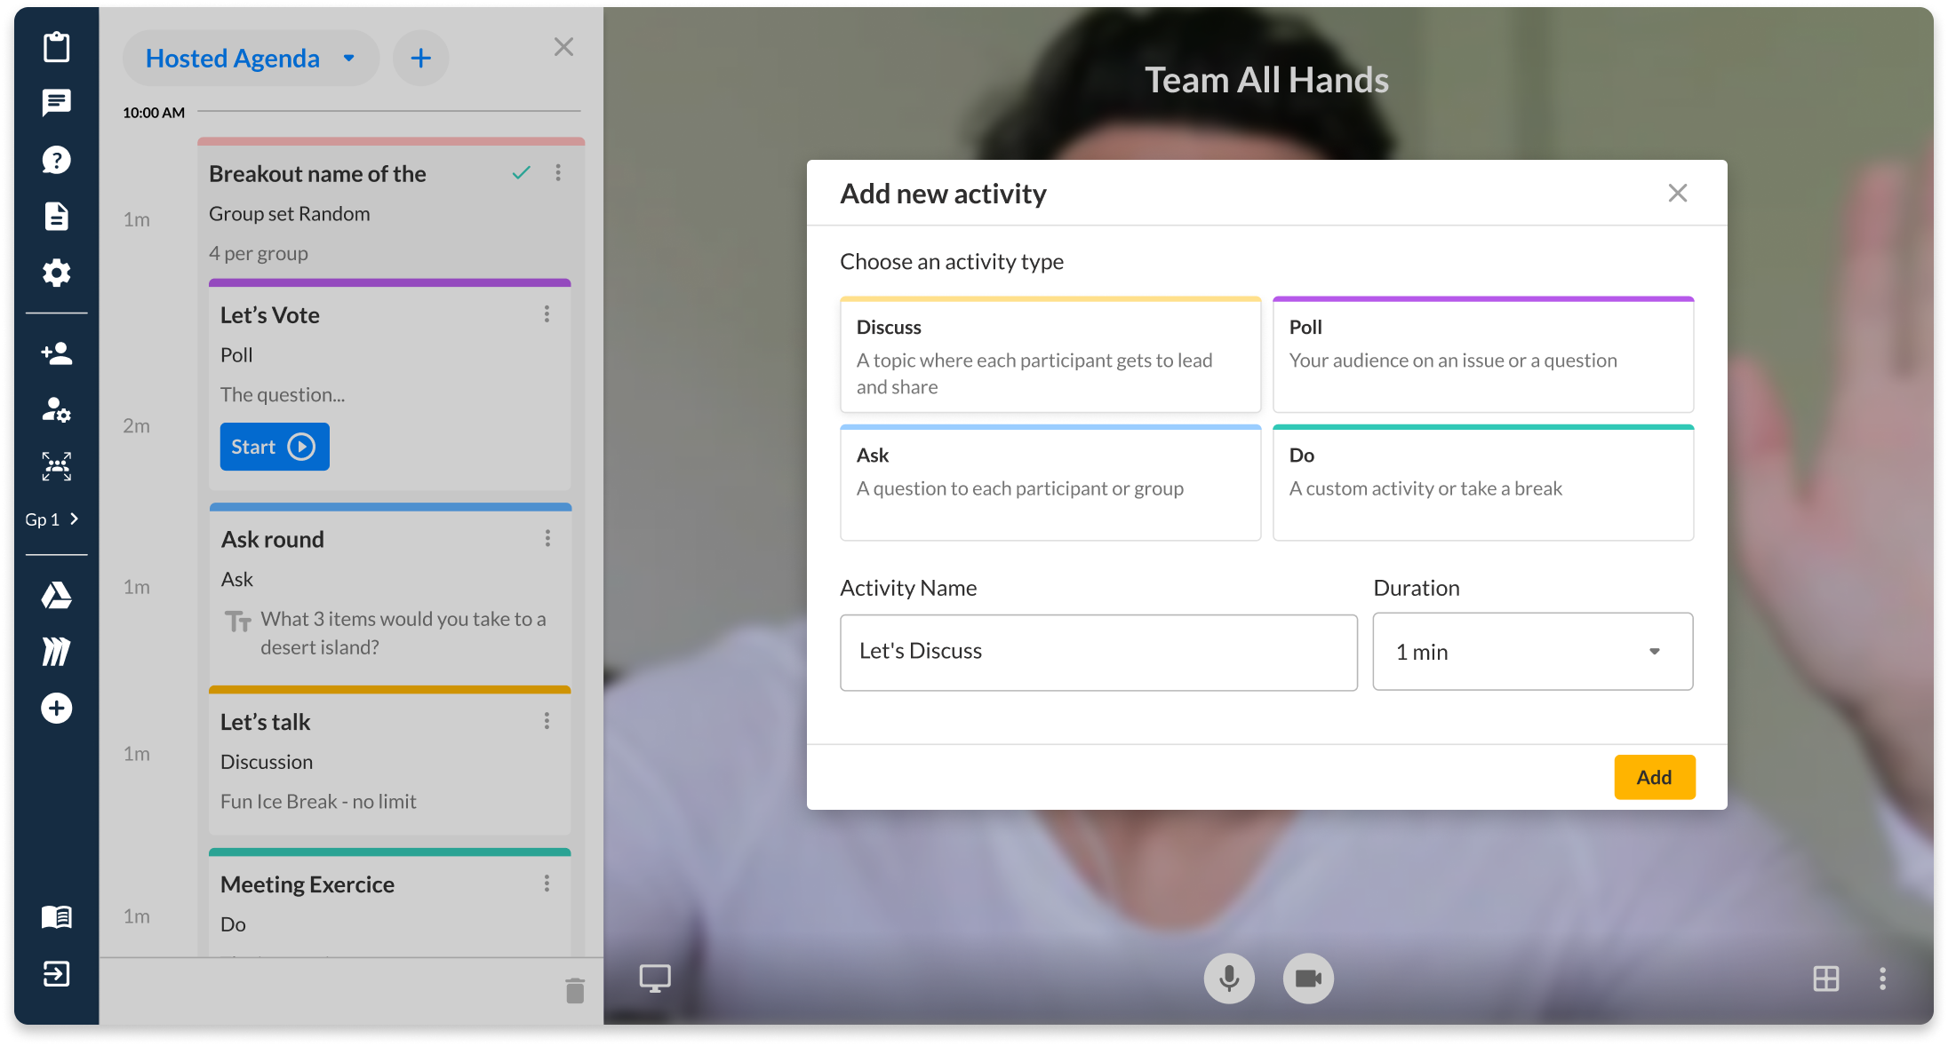Turn off the camera
Image resolution: width=1948 pixels, height=1046 pixels.
1308,979
